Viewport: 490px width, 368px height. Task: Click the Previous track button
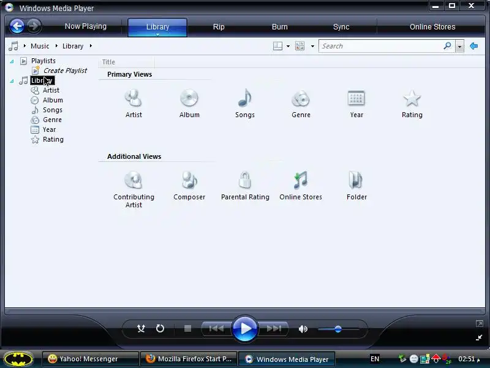click(216, 329)
